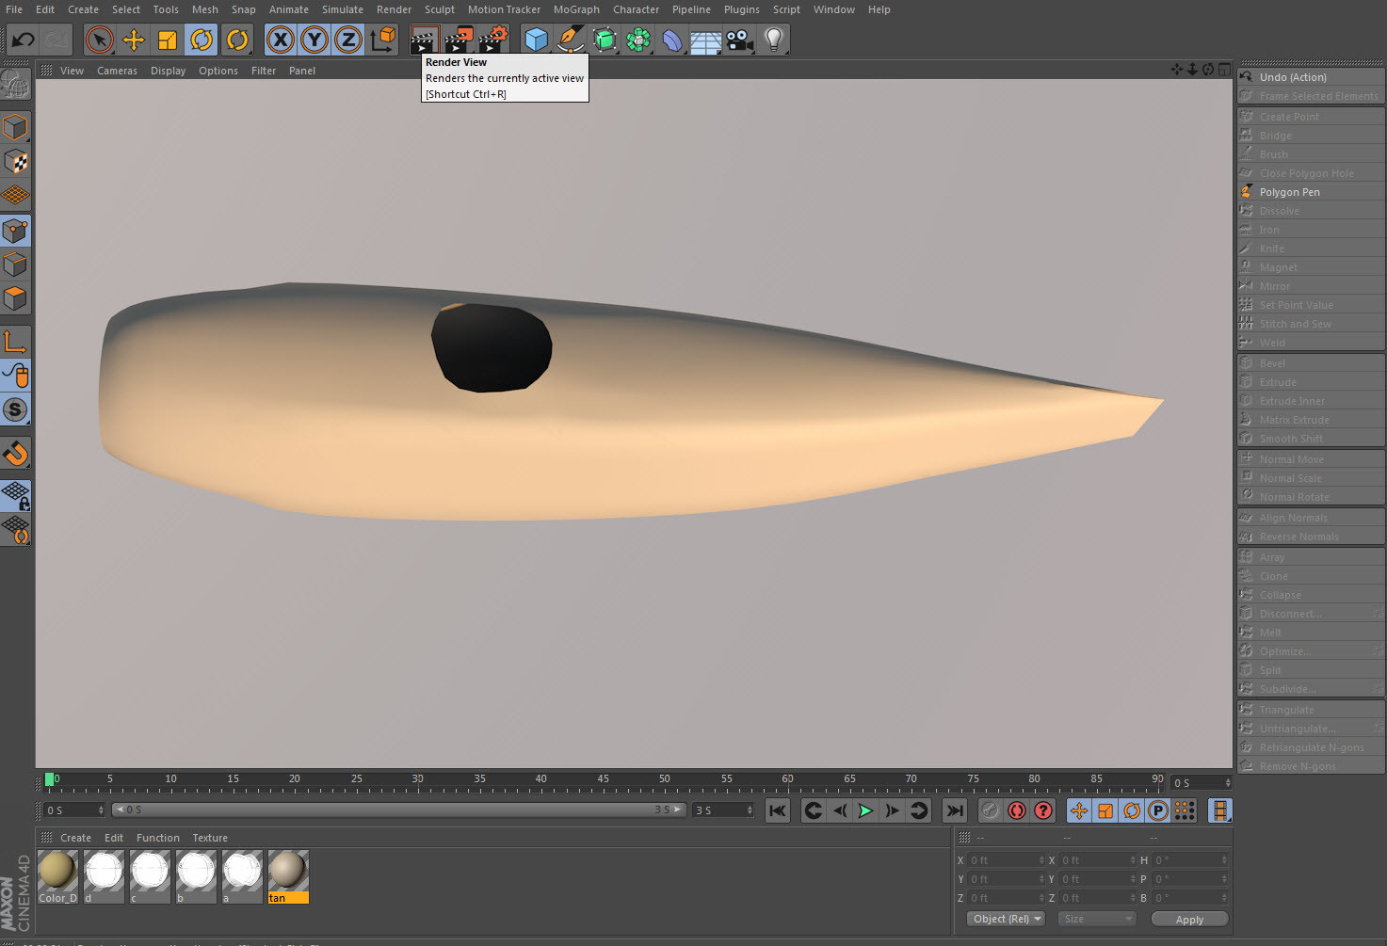Click the Workplane mode icon
Image resolution: width=1387 pixels, height=946 pixels.
click(x=16, y=196)
